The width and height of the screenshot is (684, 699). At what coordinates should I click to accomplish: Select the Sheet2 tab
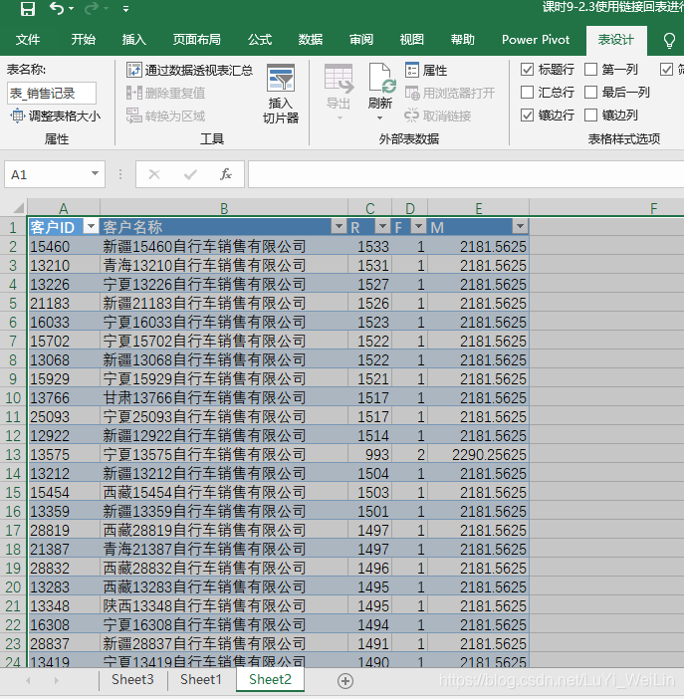(270, 679)
